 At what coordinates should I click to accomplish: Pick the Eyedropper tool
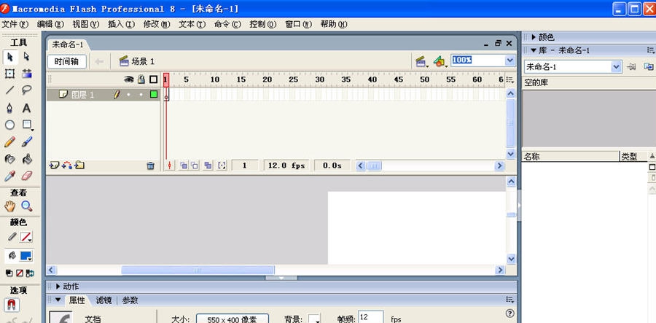pos(9,176)
